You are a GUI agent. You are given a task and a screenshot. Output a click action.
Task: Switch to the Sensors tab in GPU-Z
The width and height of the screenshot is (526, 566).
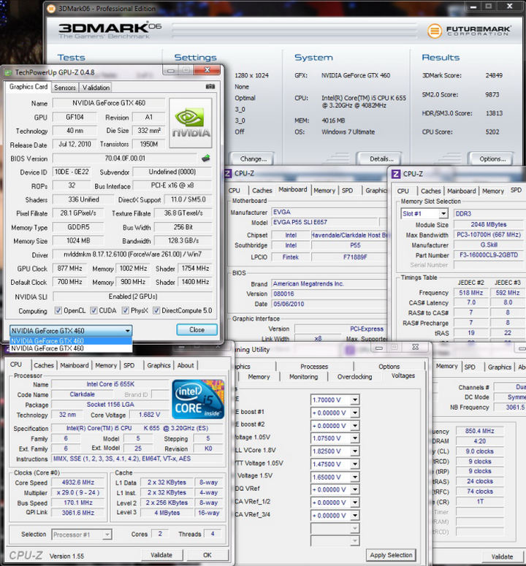pyautogui.click(x=65, y=88)
